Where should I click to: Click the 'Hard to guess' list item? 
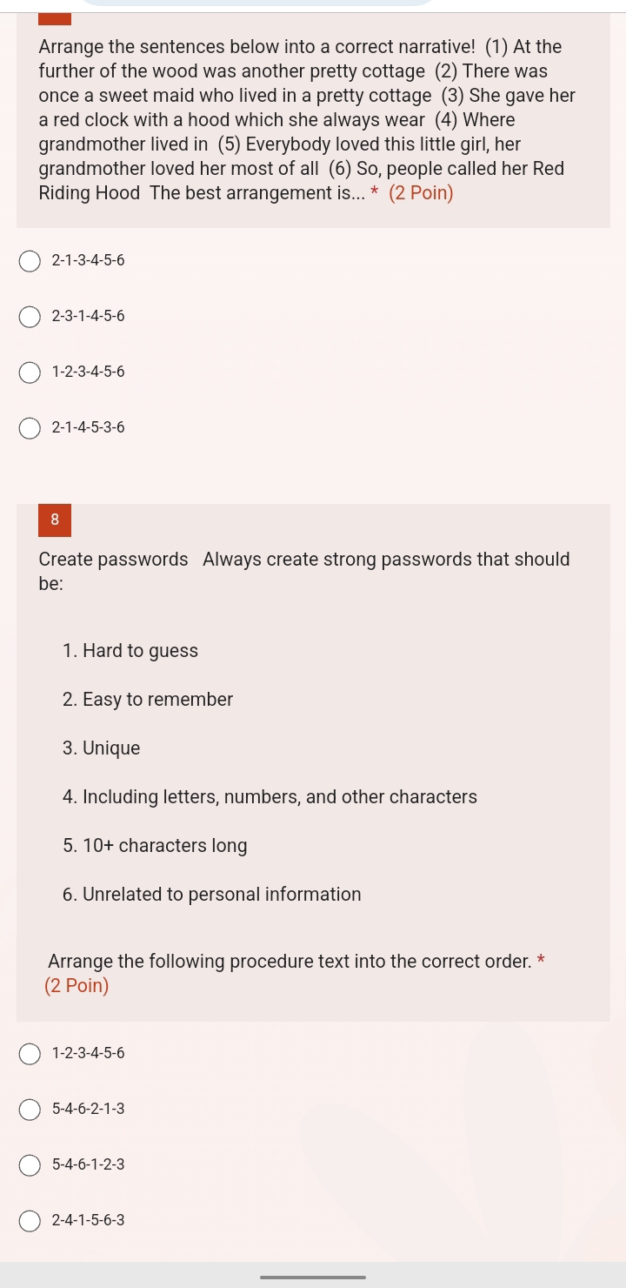130,651
